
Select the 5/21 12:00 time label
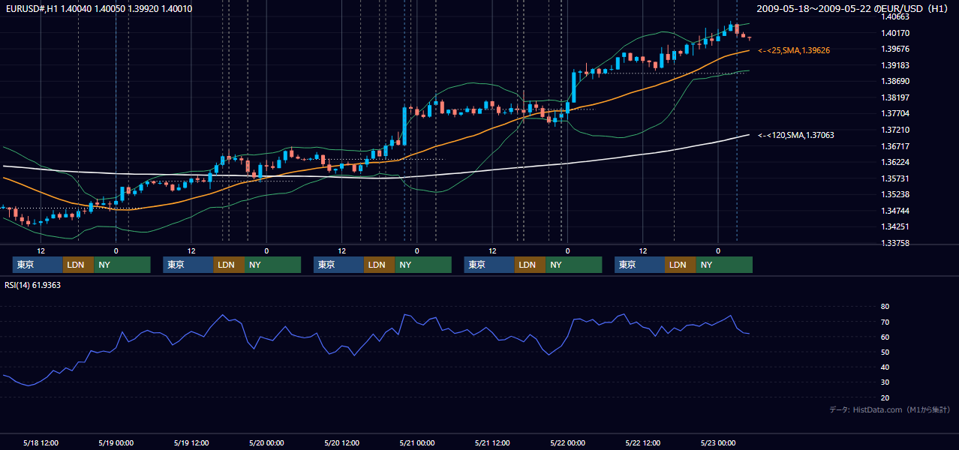[492, 442]
